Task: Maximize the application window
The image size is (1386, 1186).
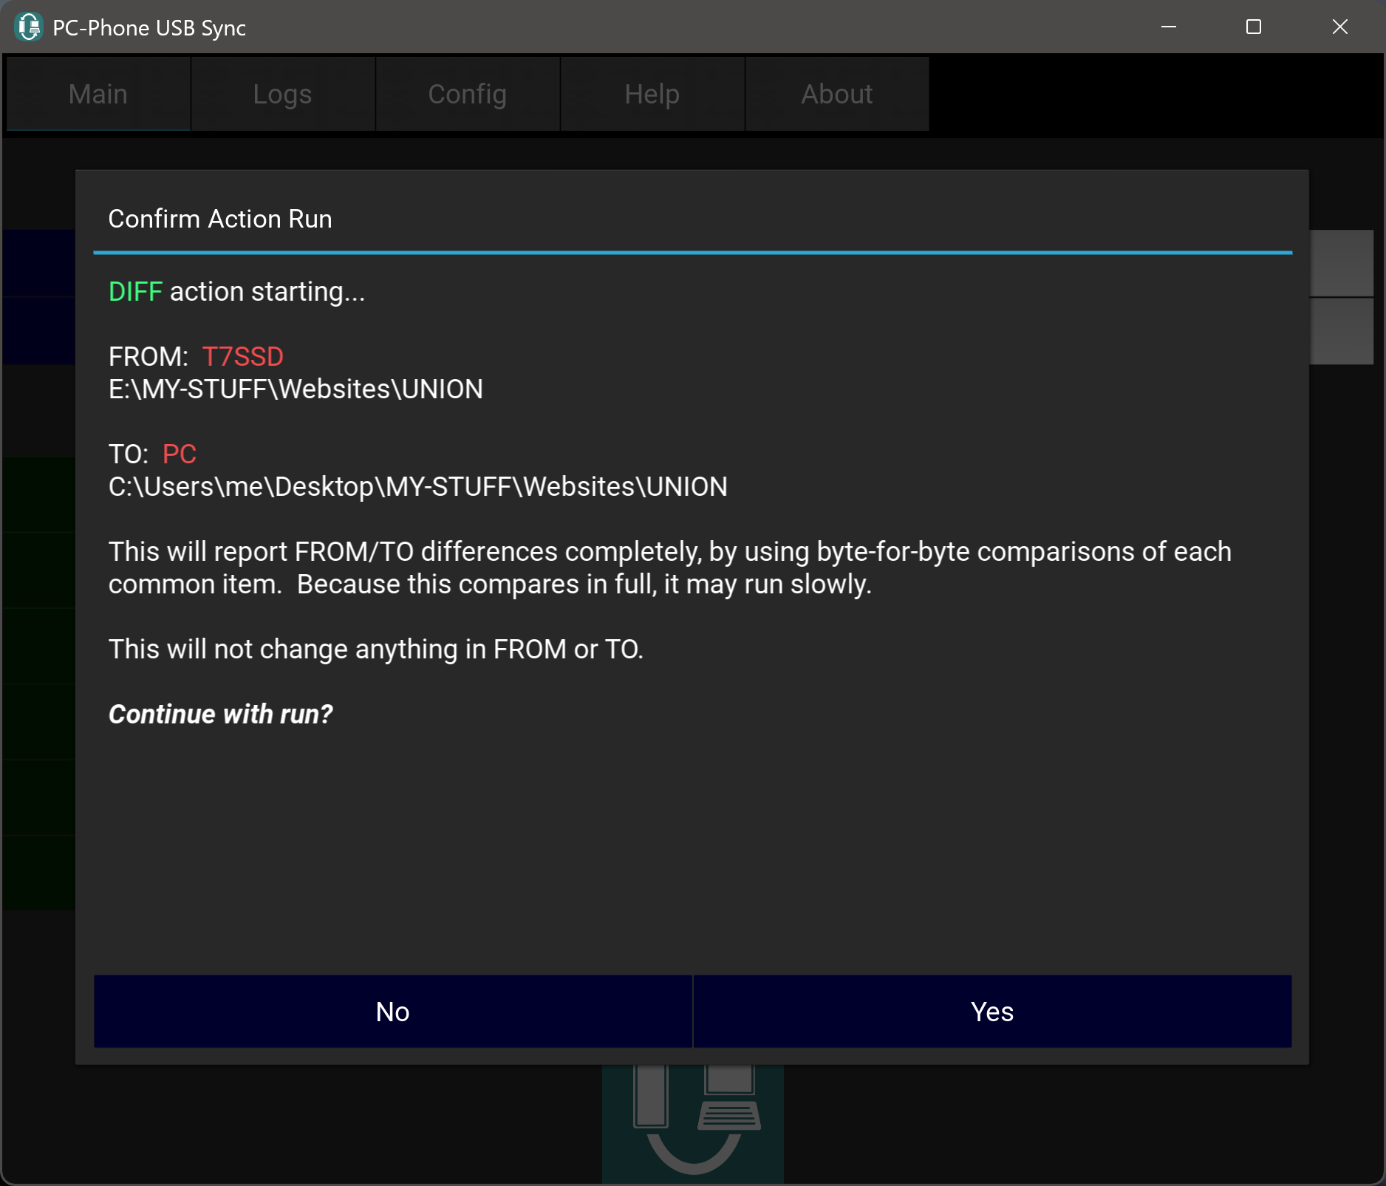Action: [1253, 27]
